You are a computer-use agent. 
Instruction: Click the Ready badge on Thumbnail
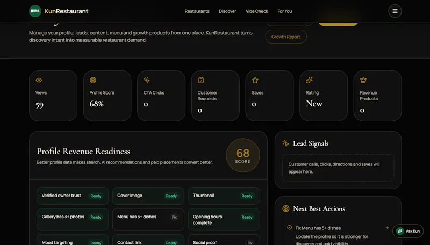click(x=247, y=196)
